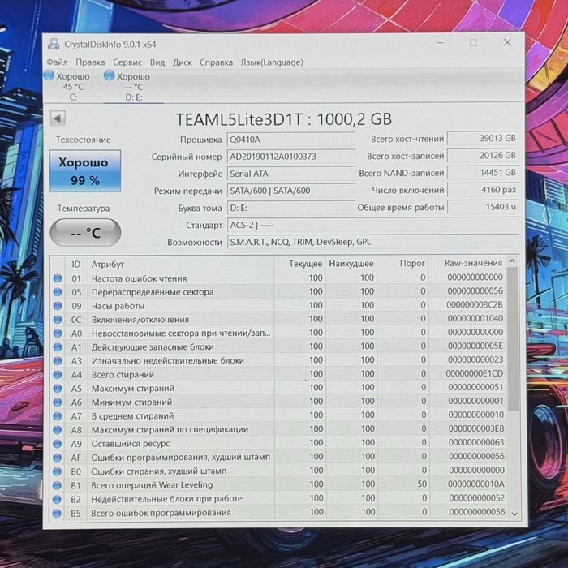Image resolution: width=568 pixels, height=568 pixels.
Task: Click status icon for B0 Ошибки стирания row
Action: point(58,471)
